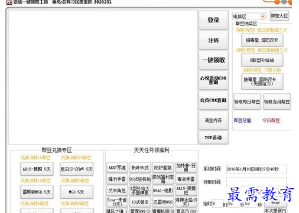Click the 帮豆总值 label
This screenshot has height=213, width=299.
click(243, 120)
